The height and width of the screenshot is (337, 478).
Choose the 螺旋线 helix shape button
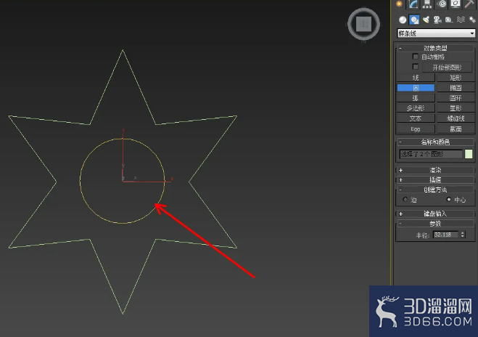coord(456,118)
